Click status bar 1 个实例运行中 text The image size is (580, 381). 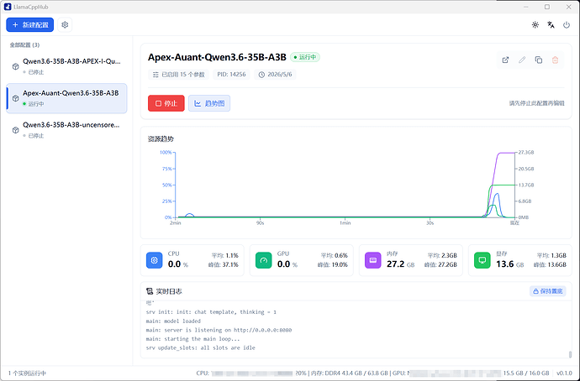(x=27, y=373)
